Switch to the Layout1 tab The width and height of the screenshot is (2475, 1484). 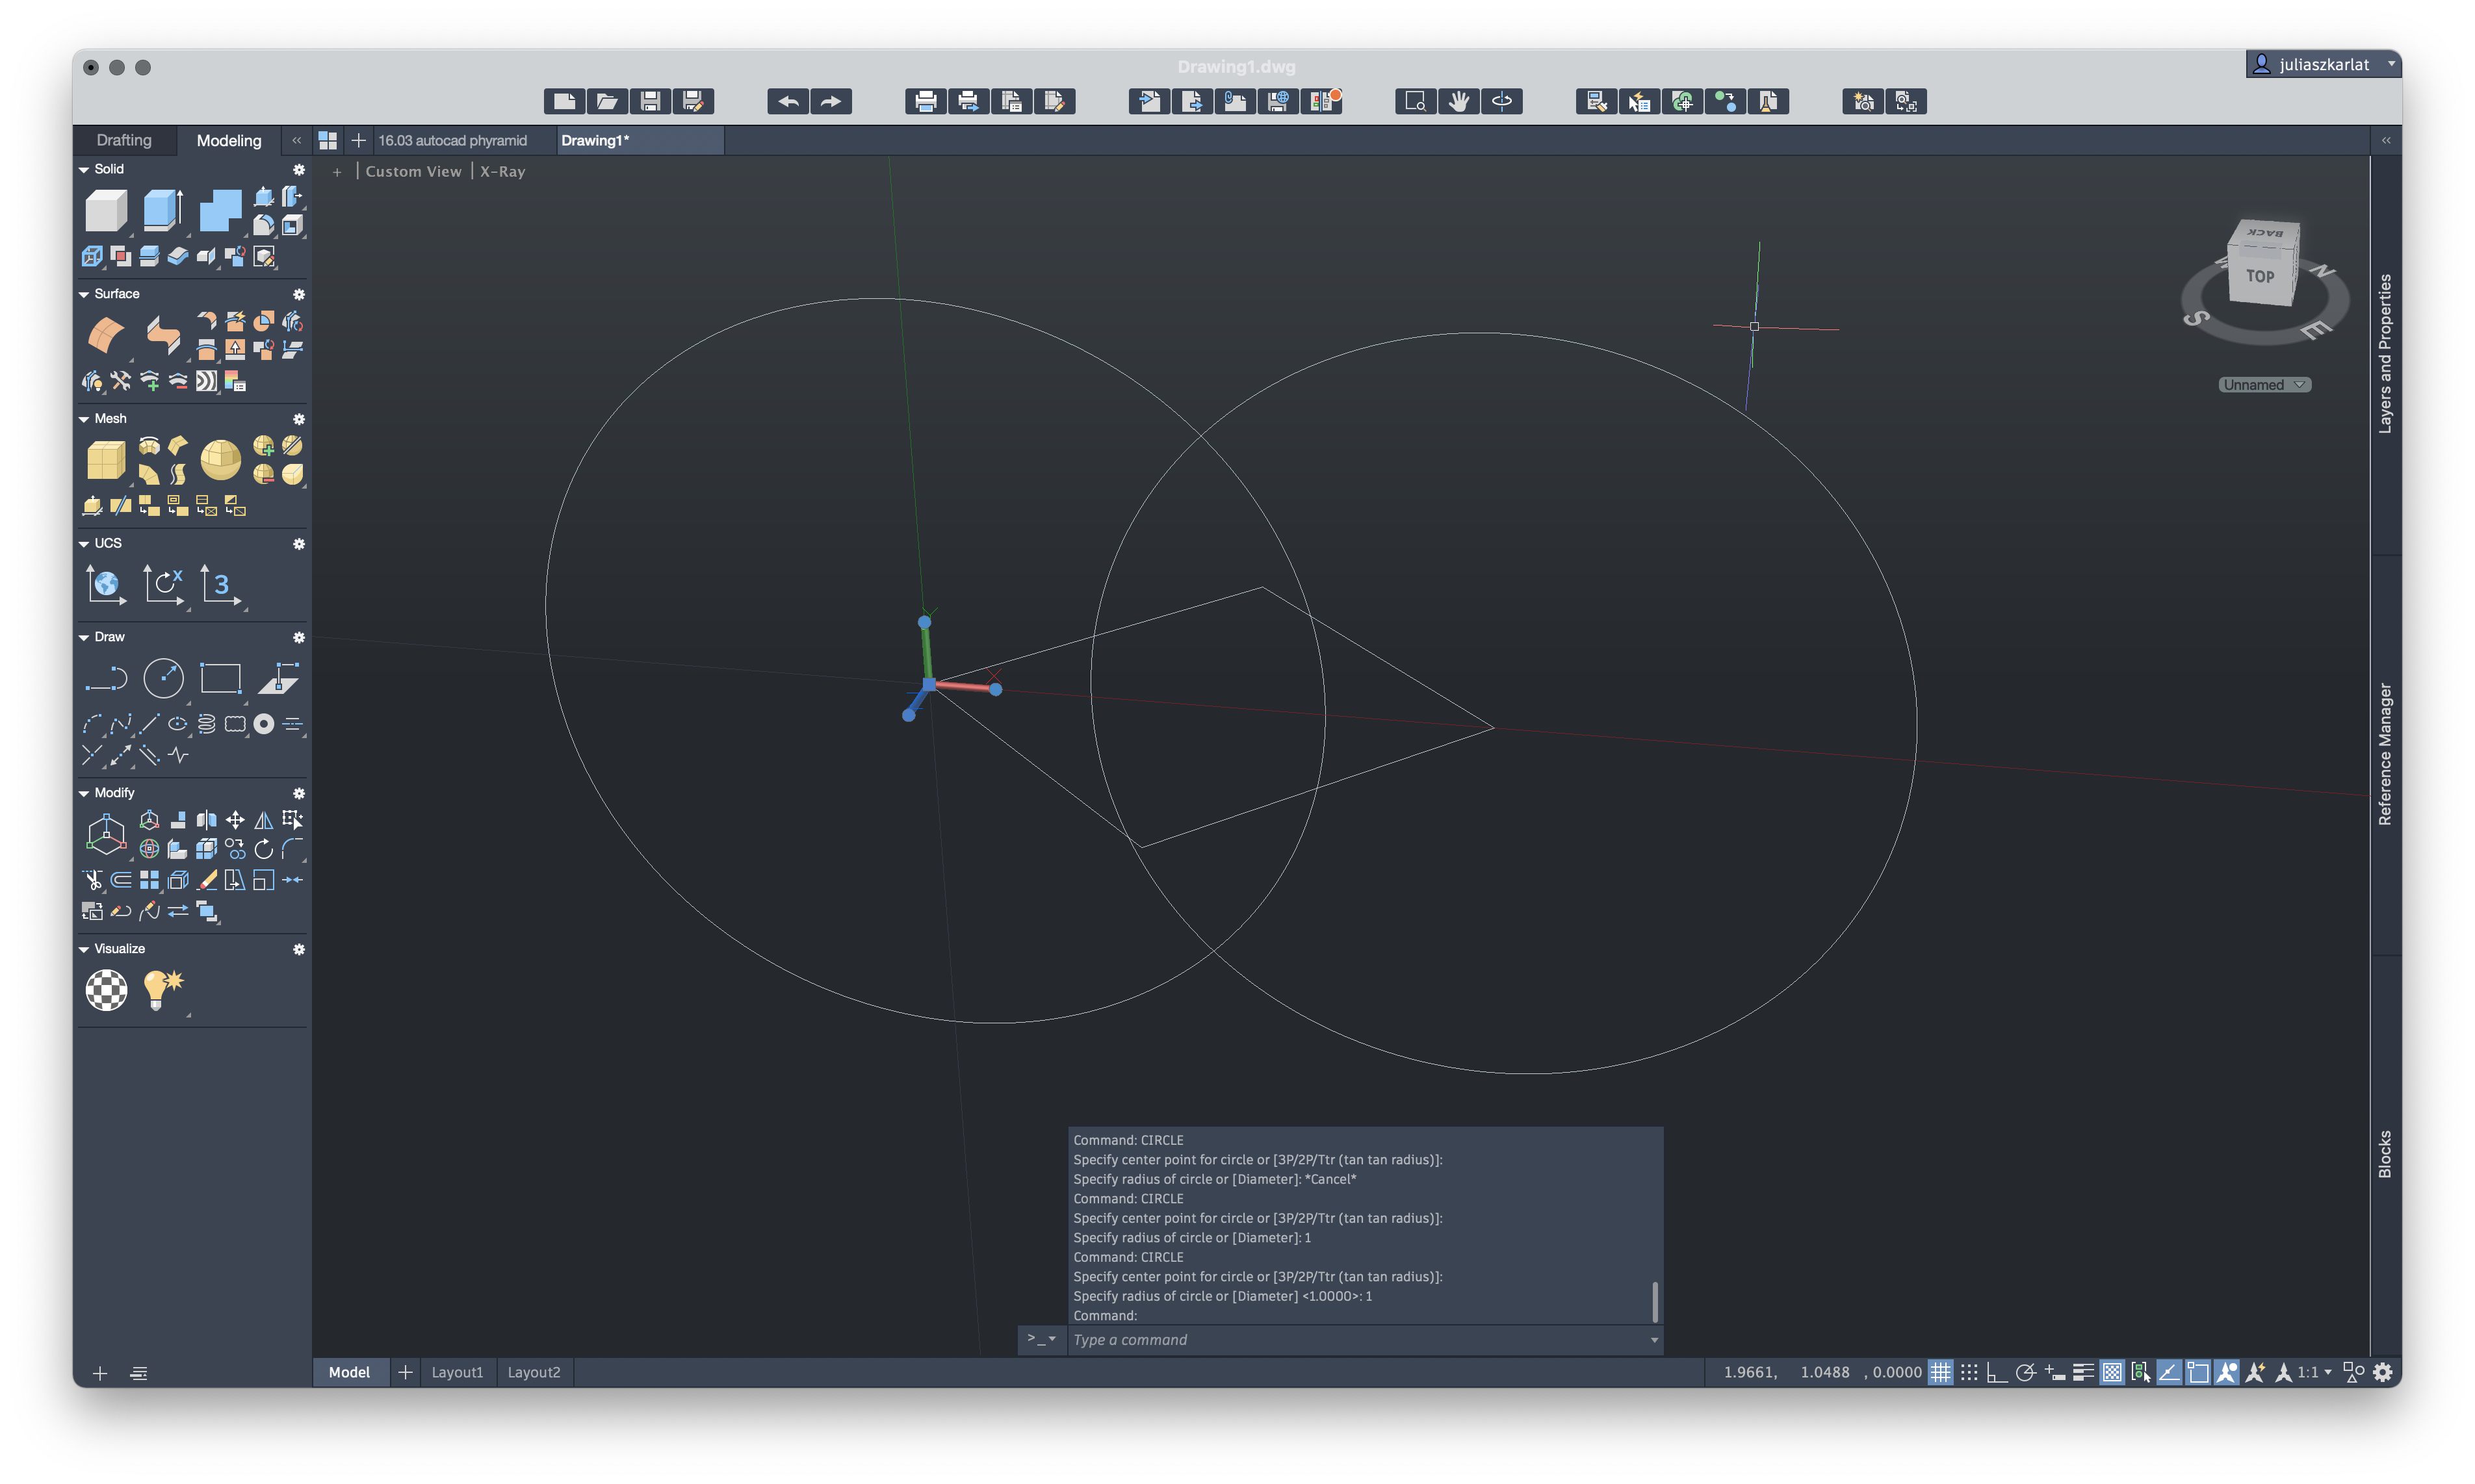tap(457, 1372)
